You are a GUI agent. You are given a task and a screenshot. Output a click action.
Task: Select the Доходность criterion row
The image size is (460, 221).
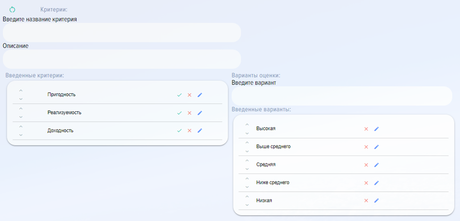(x=118, y=130)
